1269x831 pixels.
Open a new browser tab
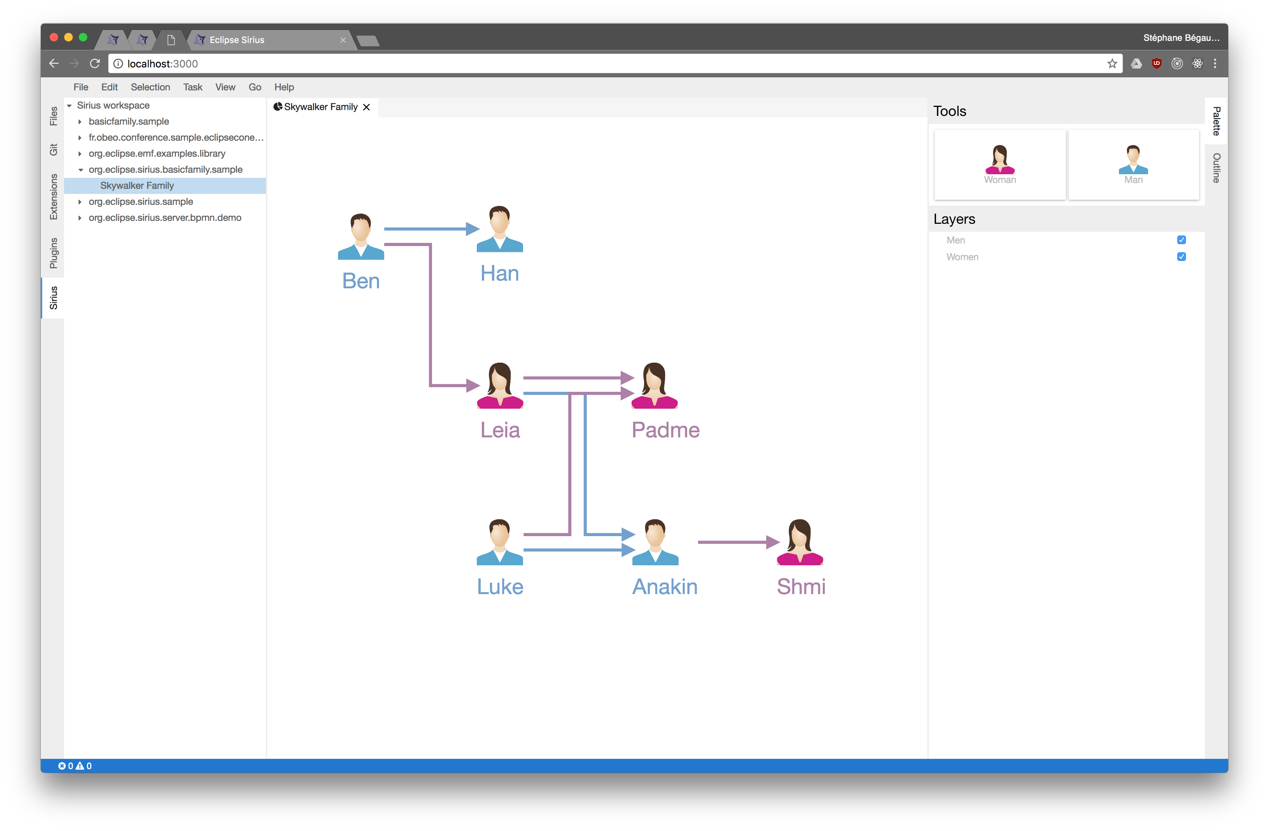[x=368, y=41]
